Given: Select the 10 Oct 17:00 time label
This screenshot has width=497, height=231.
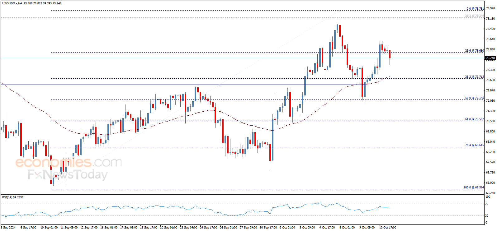Looking at the screenshot, I should [387, 228].
